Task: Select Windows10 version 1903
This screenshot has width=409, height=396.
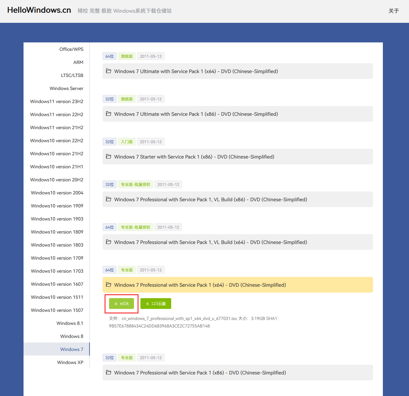Action: point(57,219)
